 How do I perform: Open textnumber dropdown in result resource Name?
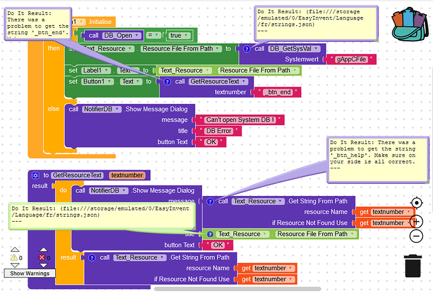pyautogui.click(x=274, y=269)
